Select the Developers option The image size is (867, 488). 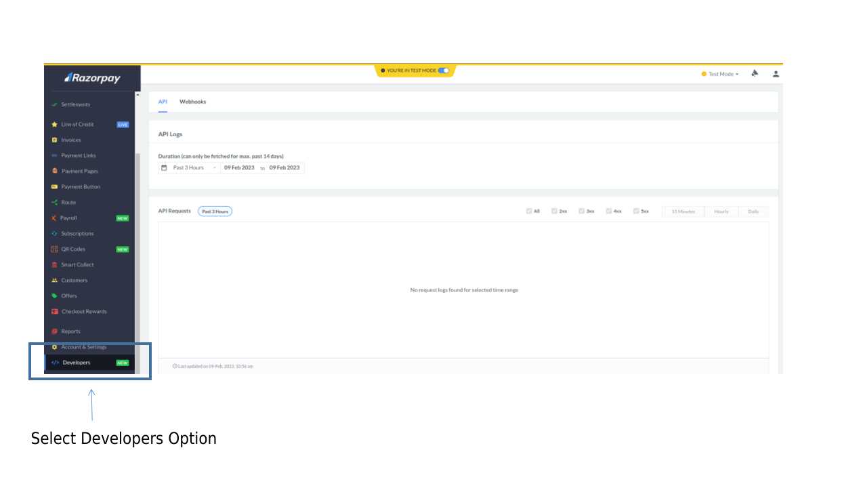[x=90, y=363]
